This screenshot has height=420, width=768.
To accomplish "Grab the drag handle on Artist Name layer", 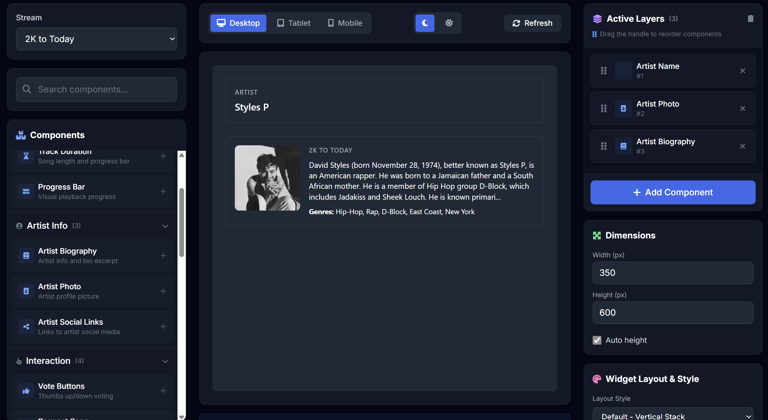I will (604, 71).
